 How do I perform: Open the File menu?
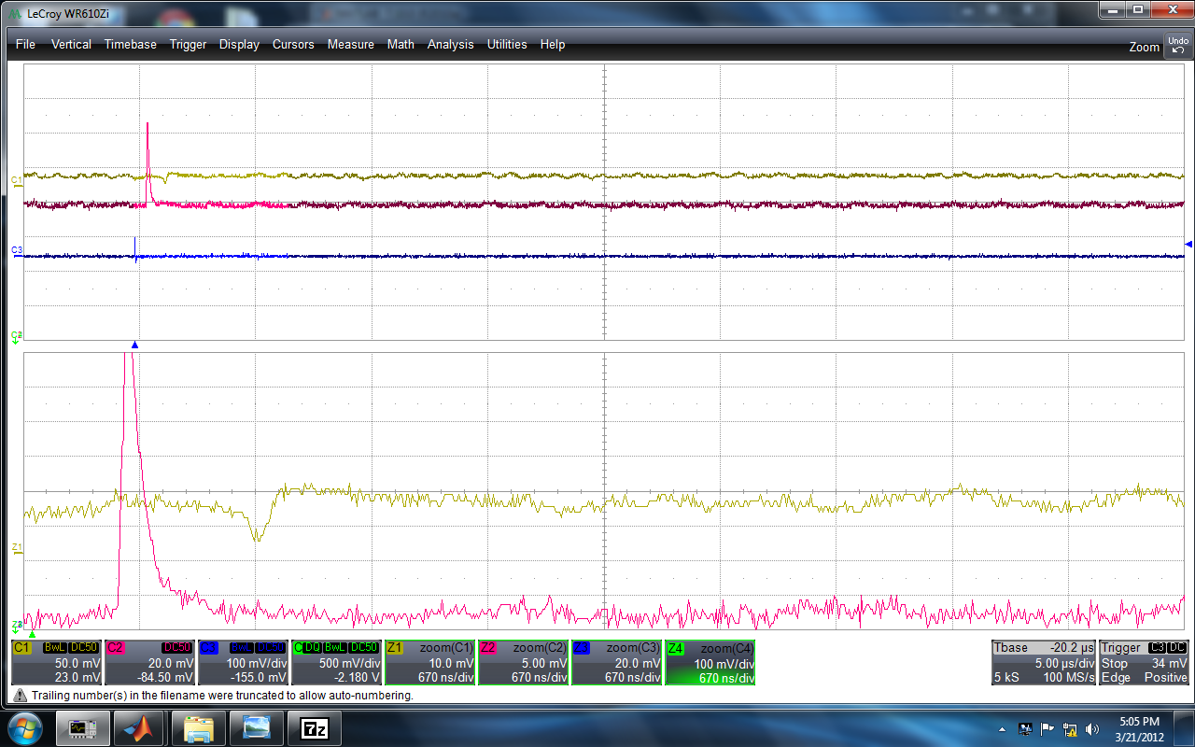pyautogui.click(x=25, y=44)
